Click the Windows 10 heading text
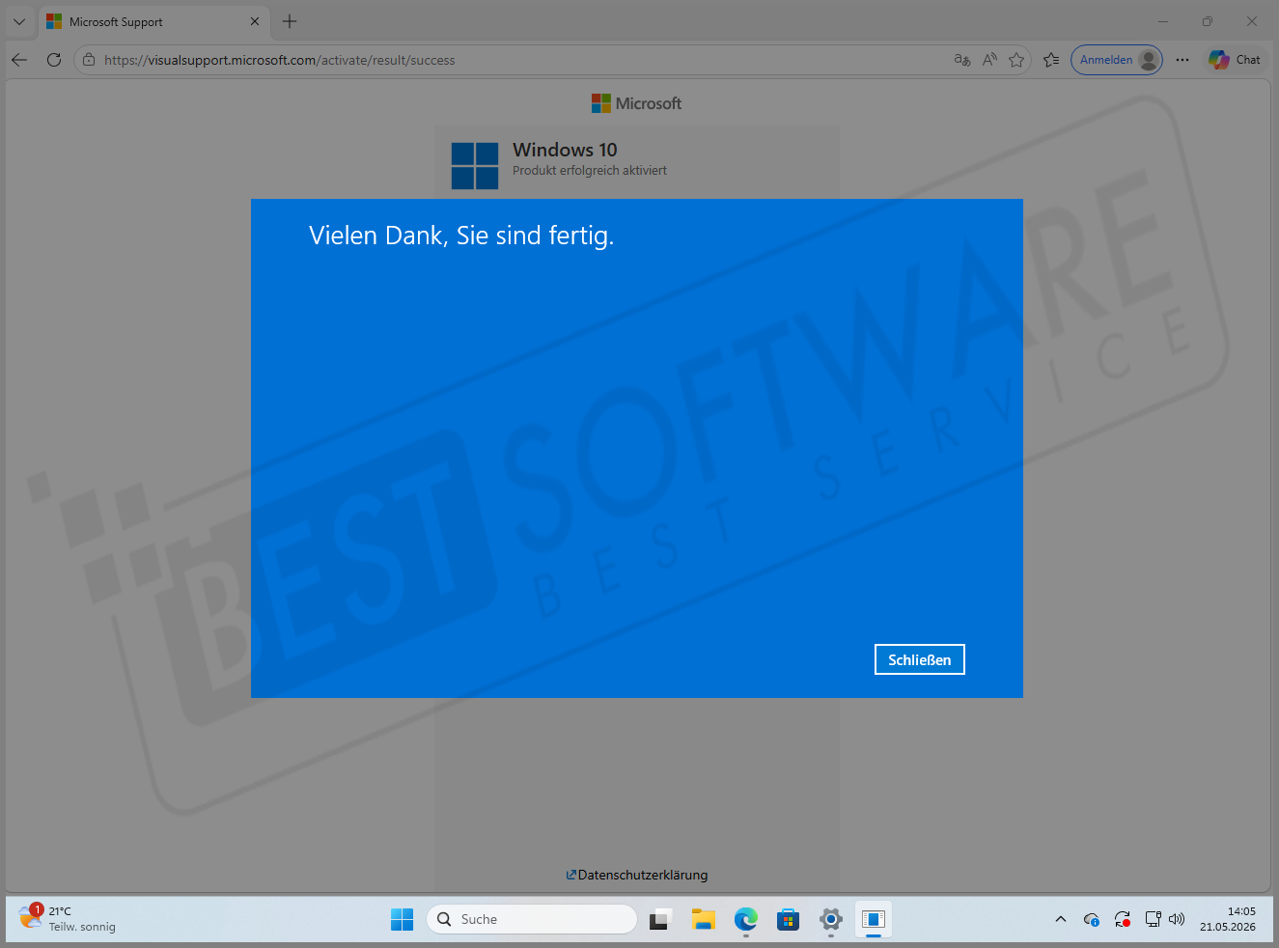 coord(565,150)
